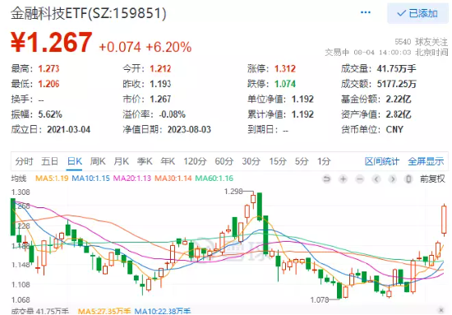Click the 成交额 value 5177.25万
452x315 pixels.
(397, 84)
